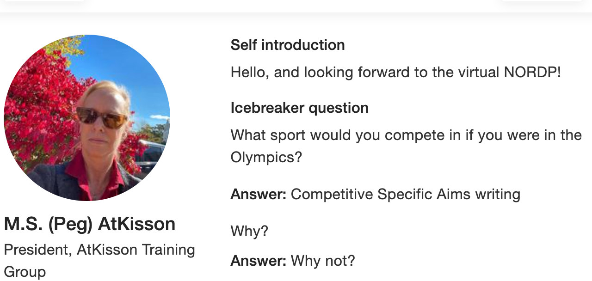This screenshot has width=592, height=281.
Task: Select the greeting text starting with Hello
Action: coord(395,72)
